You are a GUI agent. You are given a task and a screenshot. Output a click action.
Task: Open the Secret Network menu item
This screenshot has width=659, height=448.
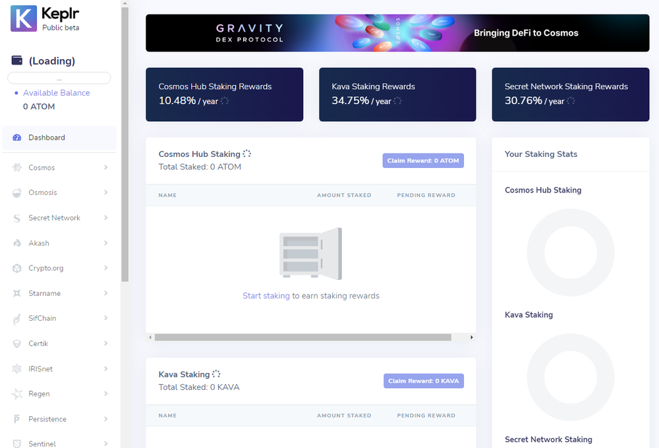coord(59,217)
